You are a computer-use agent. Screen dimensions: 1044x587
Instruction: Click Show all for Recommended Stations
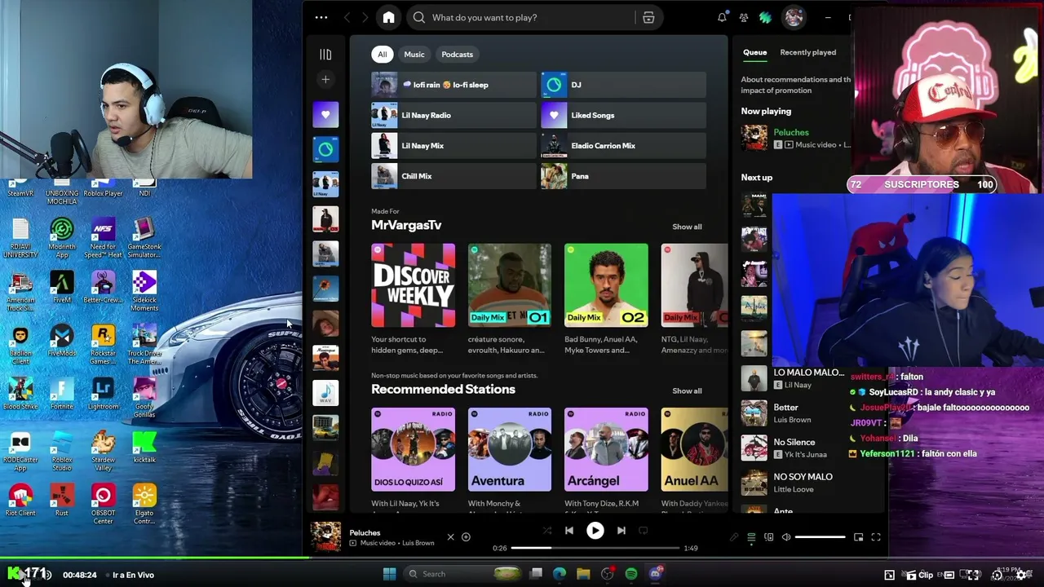point(687,391)
